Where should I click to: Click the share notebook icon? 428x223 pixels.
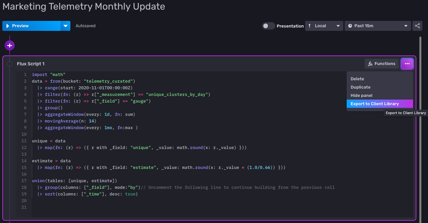417,26
